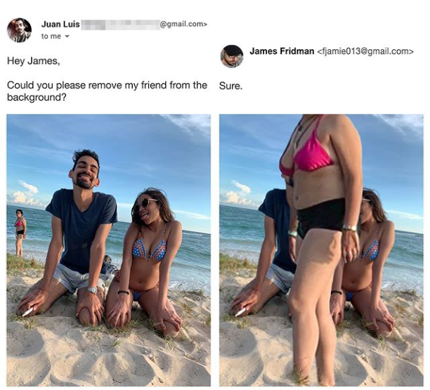Click the pink bikini top in the edited photo
This screenshot has width=430, height=390.
tap(310, 155)
